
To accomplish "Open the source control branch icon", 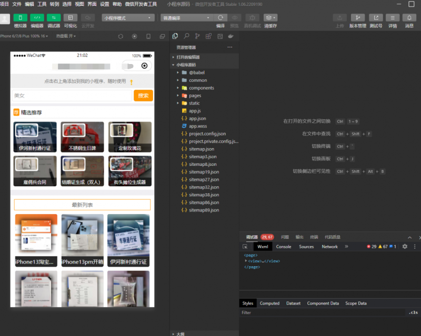I will click(197, 36).
